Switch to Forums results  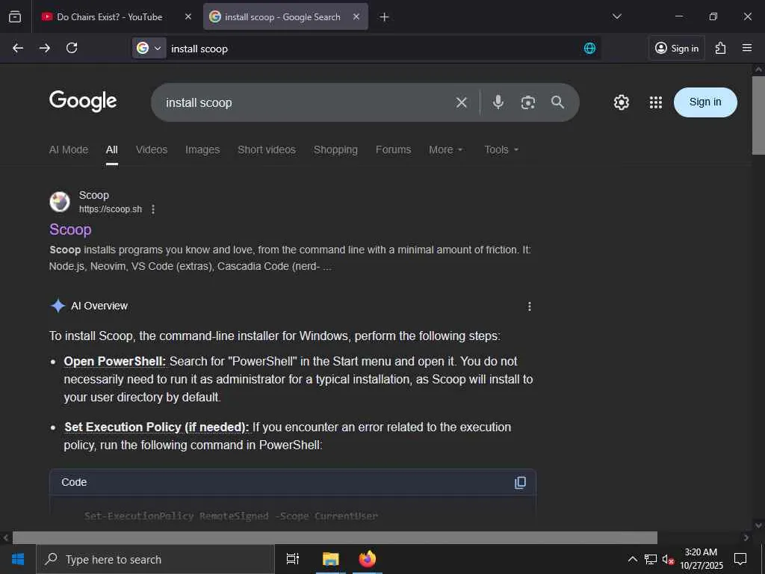click(x=393, y=149)
